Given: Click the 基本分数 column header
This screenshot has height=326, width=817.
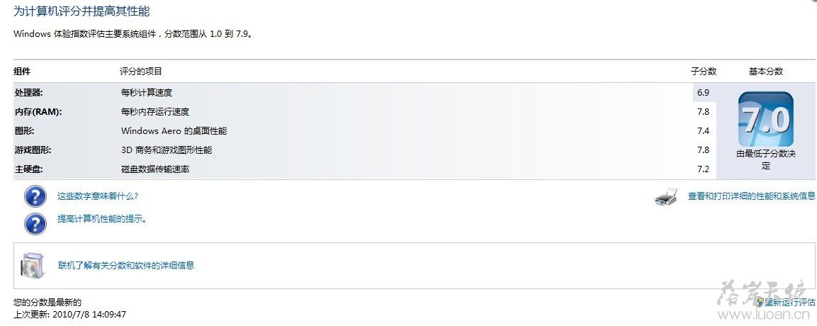Looking at the screenshot, I should (x=766, y=72).
